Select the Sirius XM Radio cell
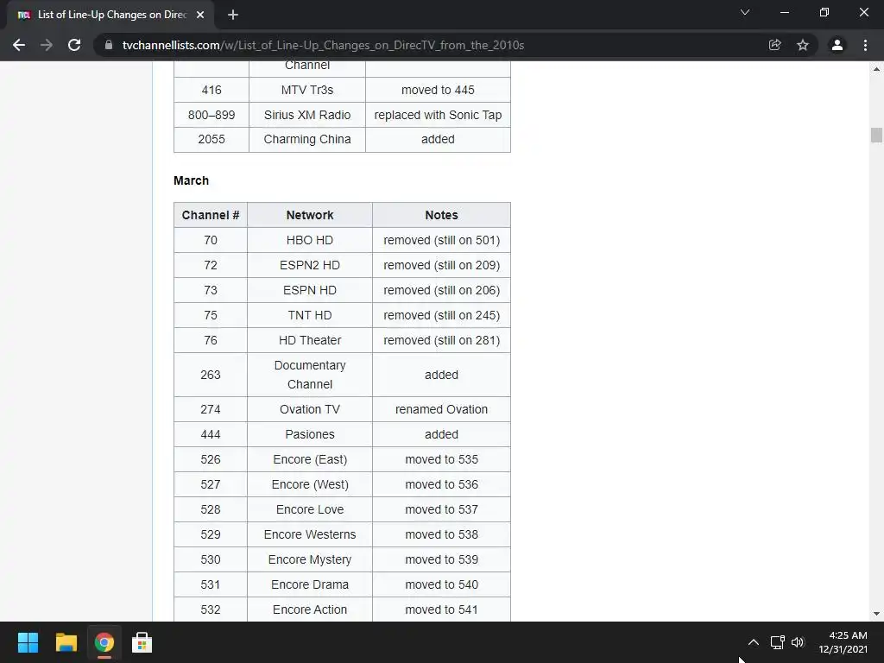The height and width of the screenshot is (663, 884). pyautogui.click(x=307, y=115)
